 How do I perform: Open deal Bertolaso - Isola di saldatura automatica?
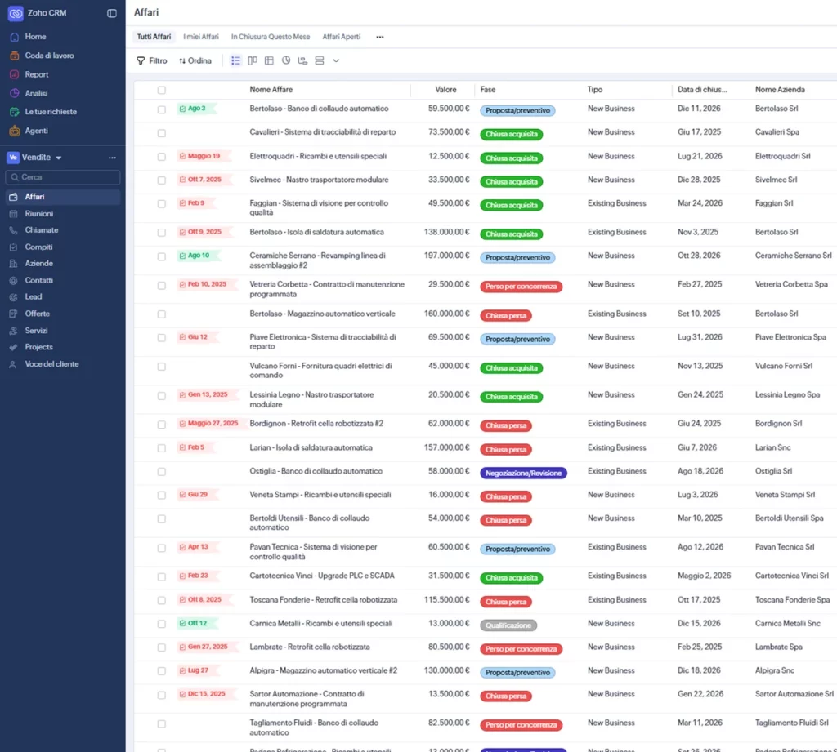pos(316,232)
